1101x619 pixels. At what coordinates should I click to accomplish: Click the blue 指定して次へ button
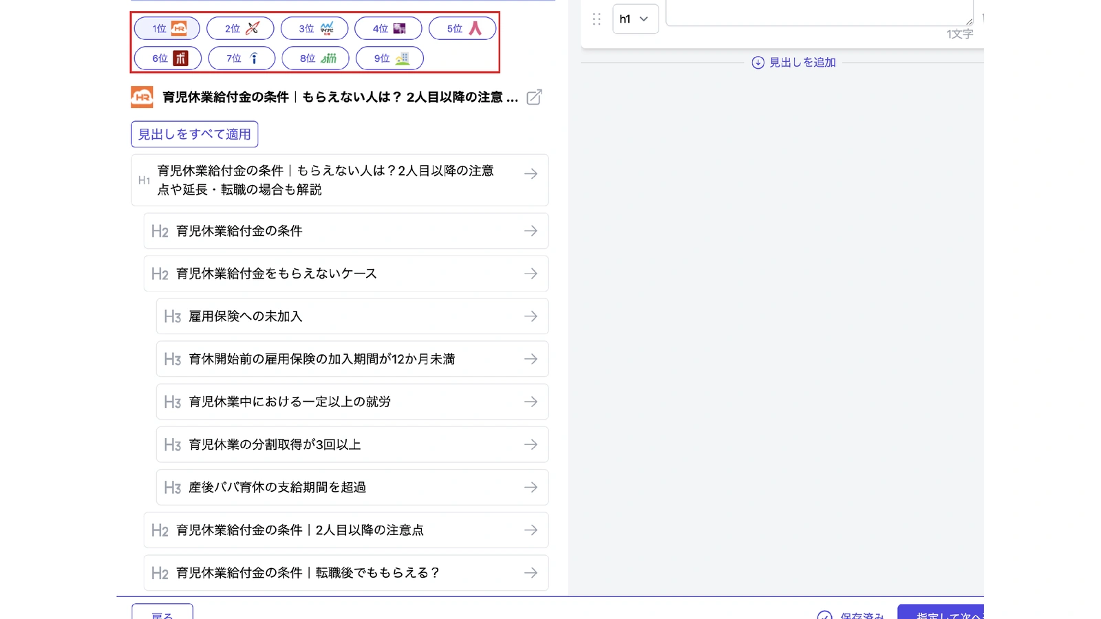(941, 612)
